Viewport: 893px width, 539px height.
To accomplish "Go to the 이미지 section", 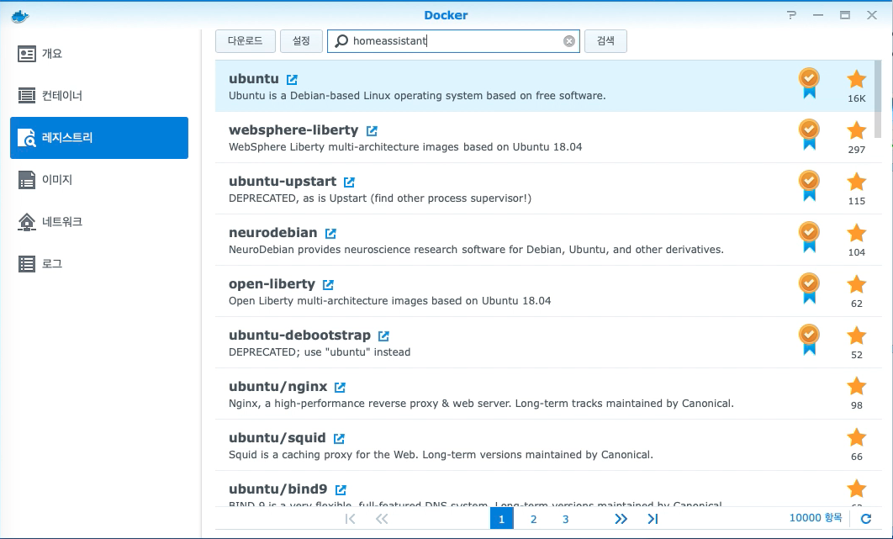I will click(x=99, y=180).
